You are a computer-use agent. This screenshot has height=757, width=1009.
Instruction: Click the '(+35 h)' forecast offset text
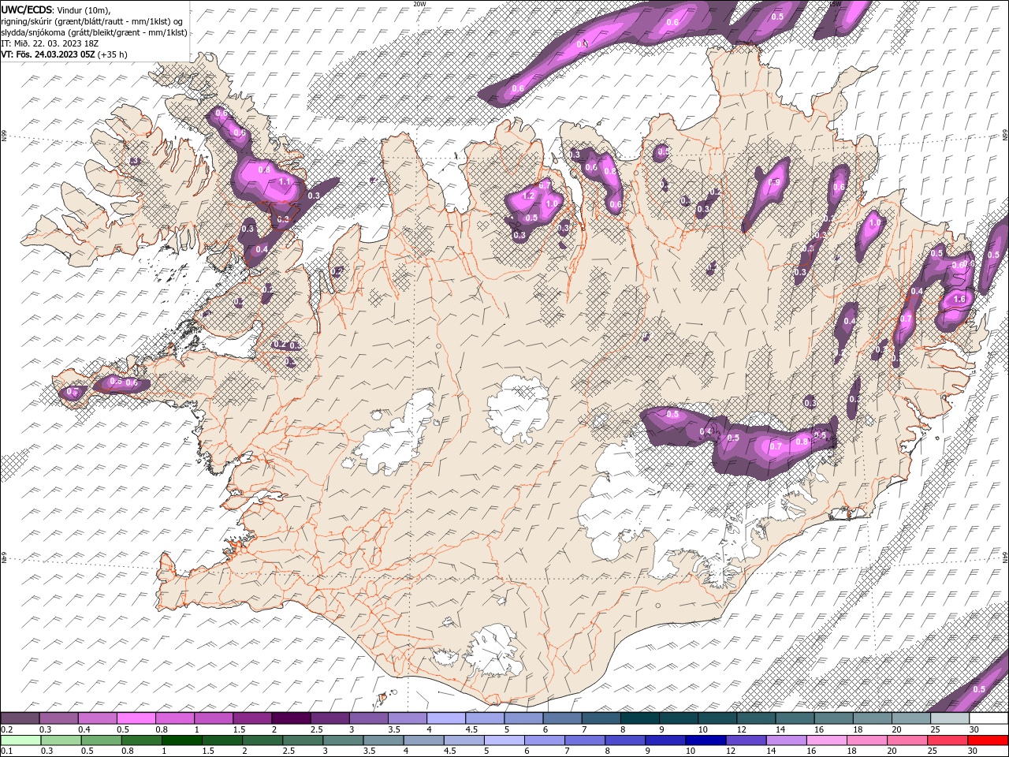[111, 54]
